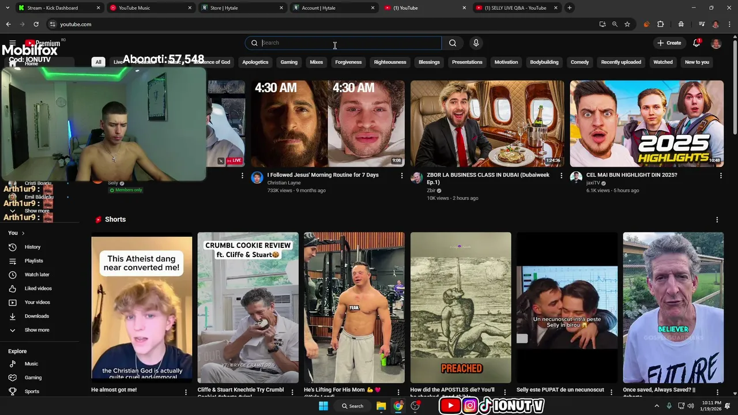Select the Gaming filter chip
The image size is (738, 415).
[x=289, y=62]
